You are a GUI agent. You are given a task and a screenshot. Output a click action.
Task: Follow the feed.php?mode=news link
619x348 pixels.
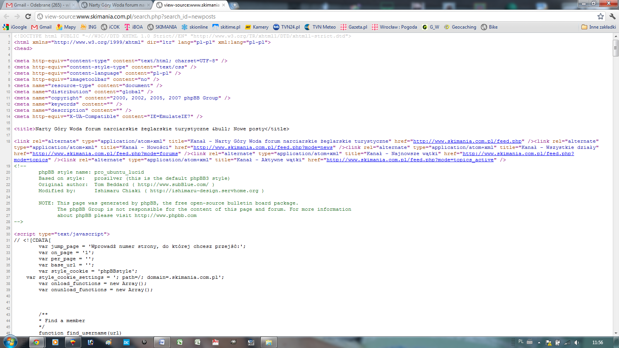[x=264, y=147]
